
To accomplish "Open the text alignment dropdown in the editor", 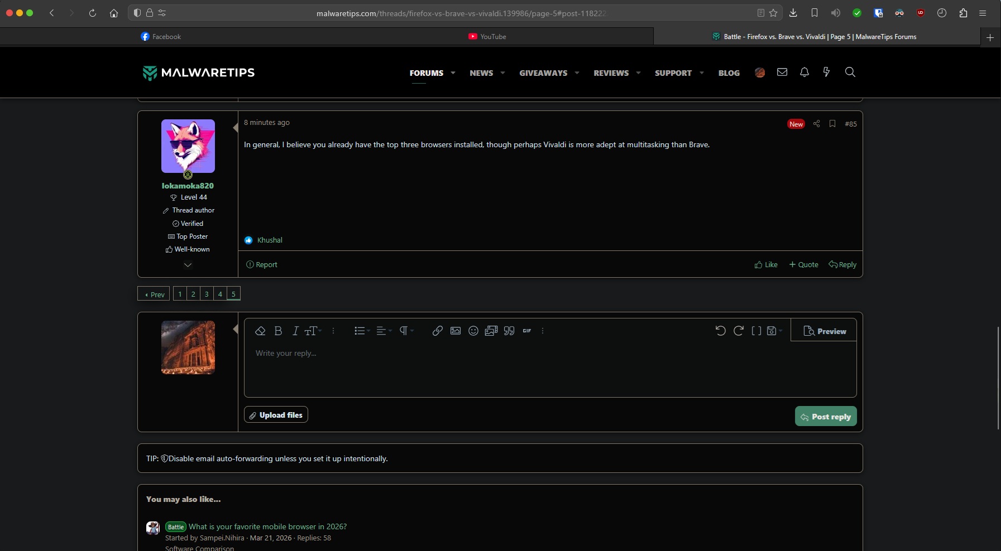I will point(384,331).
